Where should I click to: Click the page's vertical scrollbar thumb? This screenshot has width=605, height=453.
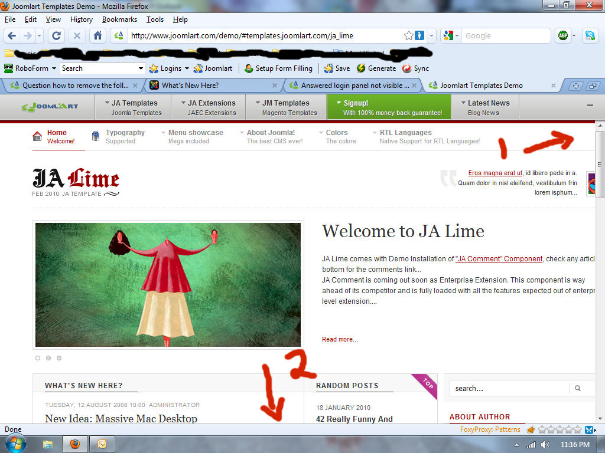(600, 165)
